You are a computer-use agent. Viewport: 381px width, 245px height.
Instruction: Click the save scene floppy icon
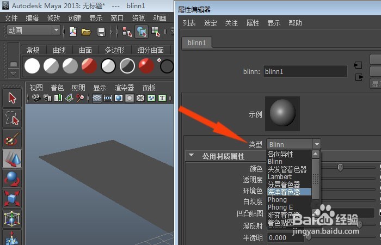pos(101,32)
